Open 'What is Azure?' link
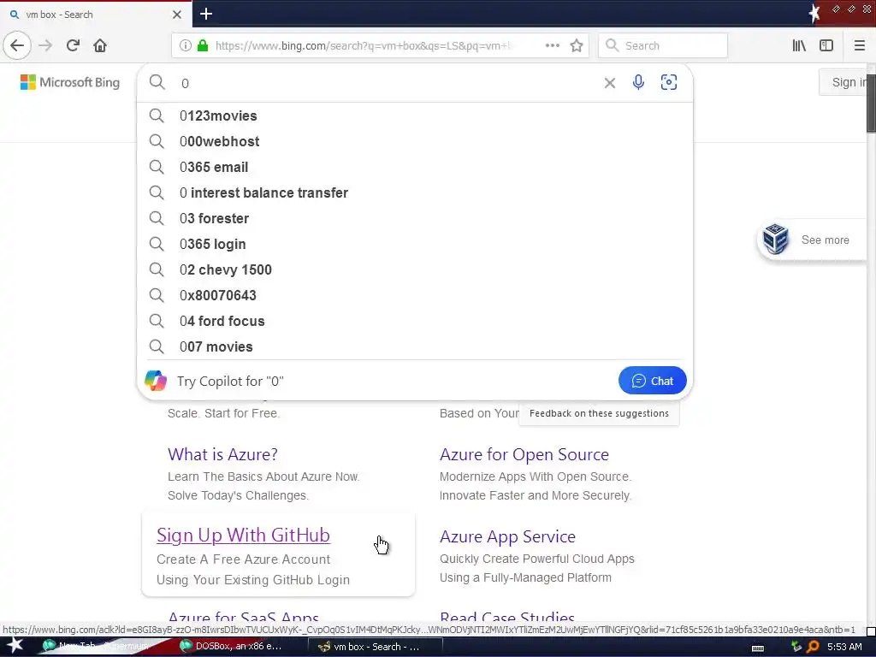This screenshot has height=657, width=876. pyautogui.click(x=223, y=454)
